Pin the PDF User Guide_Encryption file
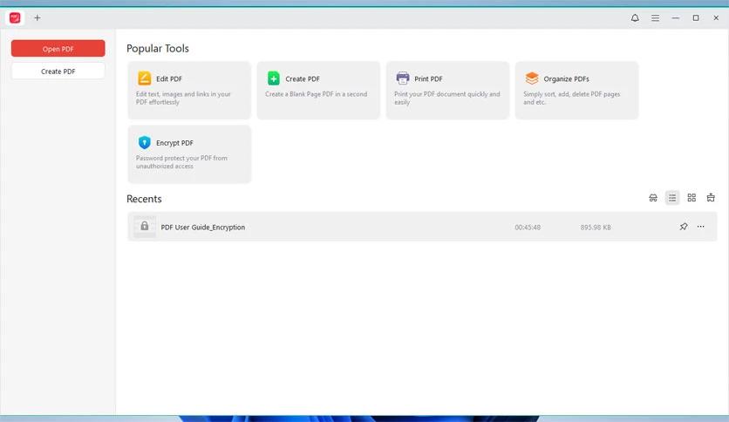This screenshot has height=422, width=729. [x=683, y=227]
